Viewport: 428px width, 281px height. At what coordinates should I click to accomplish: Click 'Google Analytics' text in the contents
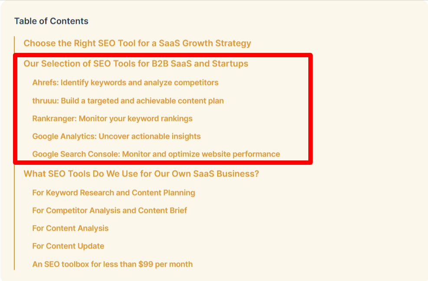pos(65,136)
